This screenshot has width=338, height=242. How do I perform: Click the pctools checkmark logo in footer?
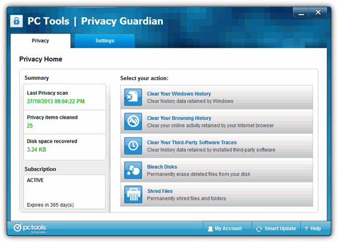17,228
